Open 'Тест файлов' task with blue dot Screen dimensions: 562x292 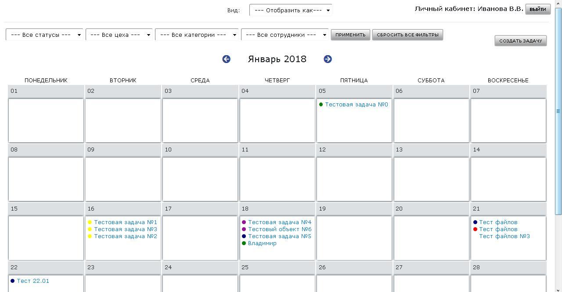498,222
